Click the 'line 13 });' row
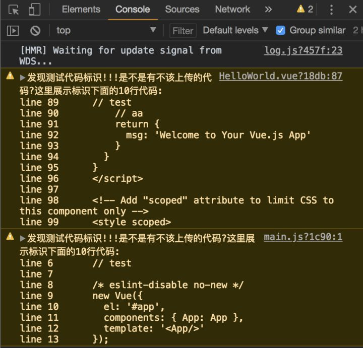This screenshot has width=363, height=348. (64, 339)
